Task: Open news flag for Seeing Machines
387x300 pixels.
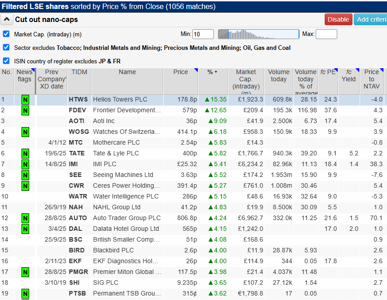Action: coord(25,175)
